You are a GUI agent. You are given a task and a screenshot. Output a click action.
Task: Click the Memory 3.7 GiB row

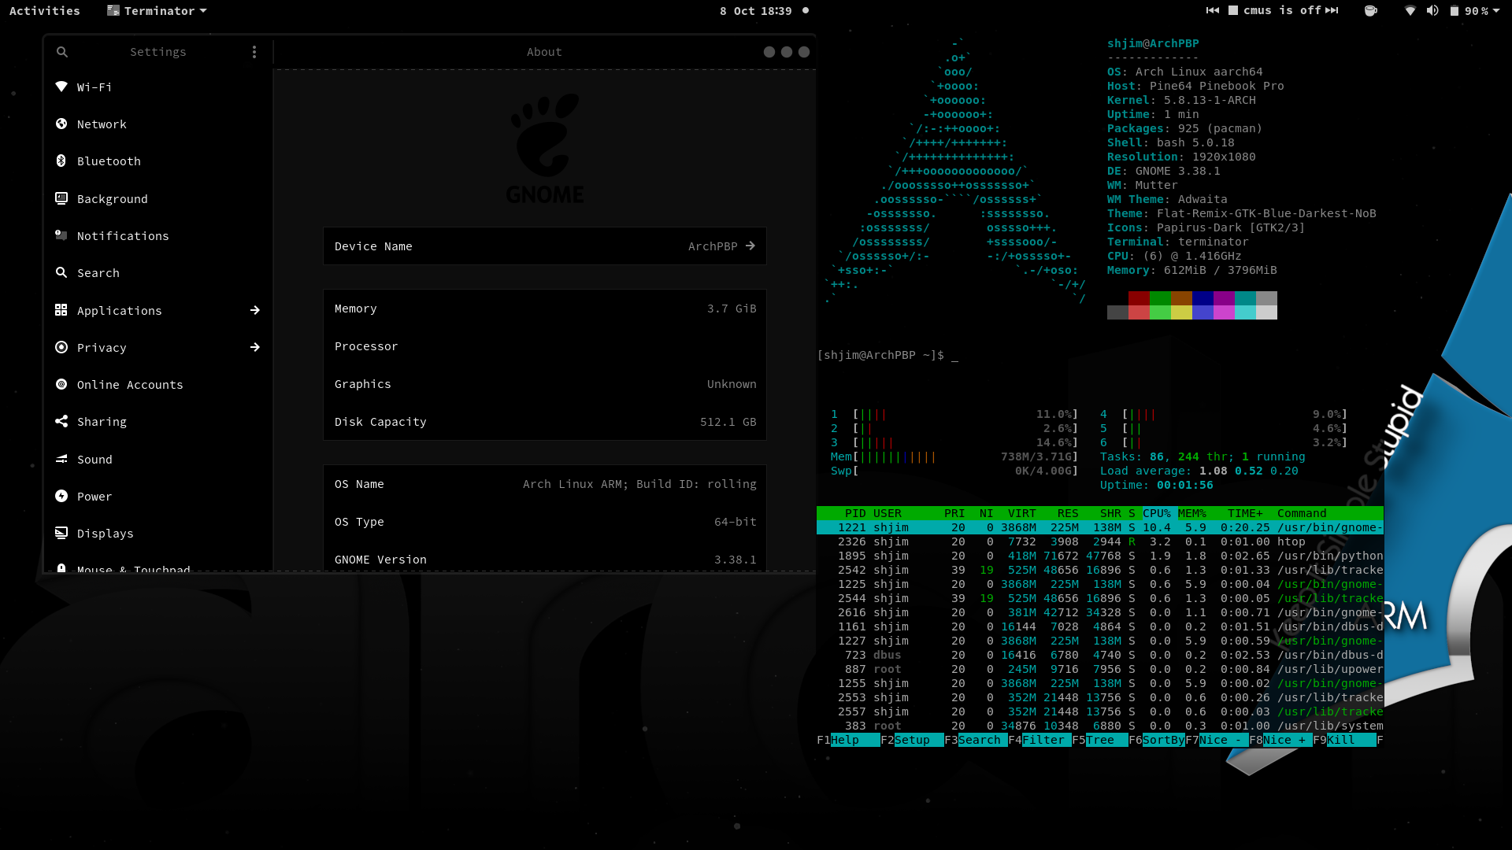pyautogui.click(x=545, y=309)
